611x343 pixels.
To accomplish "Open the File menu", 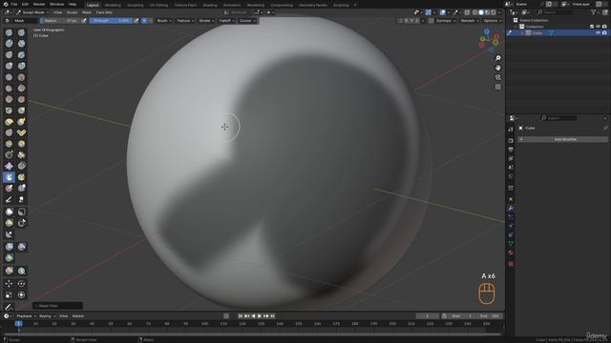I will pos(14,4).
